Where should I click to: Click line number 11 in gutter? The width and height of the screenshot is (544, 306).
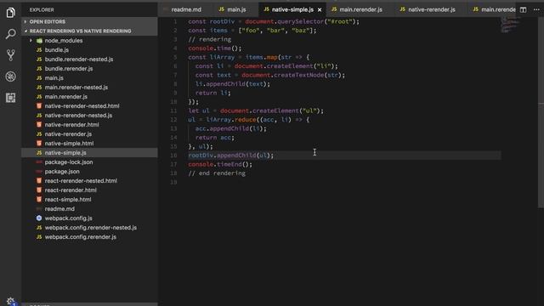point(173,110)
